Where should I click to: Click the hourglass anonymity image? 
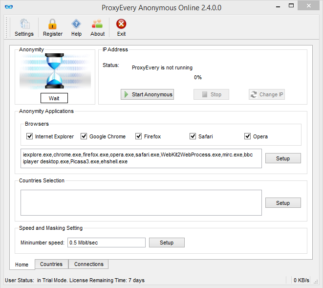(55, 71)
